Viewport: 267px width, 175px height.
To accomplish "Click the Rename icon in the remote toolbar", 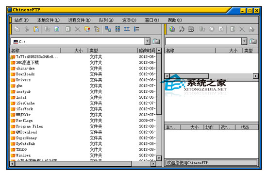I will pyautogui.click(x=233, y=29).
